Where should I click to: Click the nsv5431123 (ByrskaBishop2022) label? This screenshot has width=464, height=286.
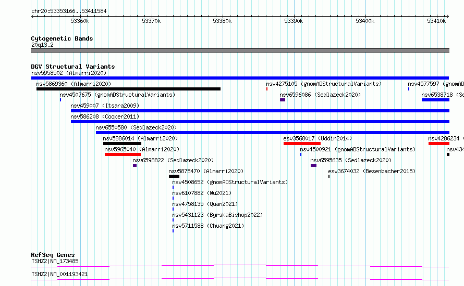coord(217,215)
